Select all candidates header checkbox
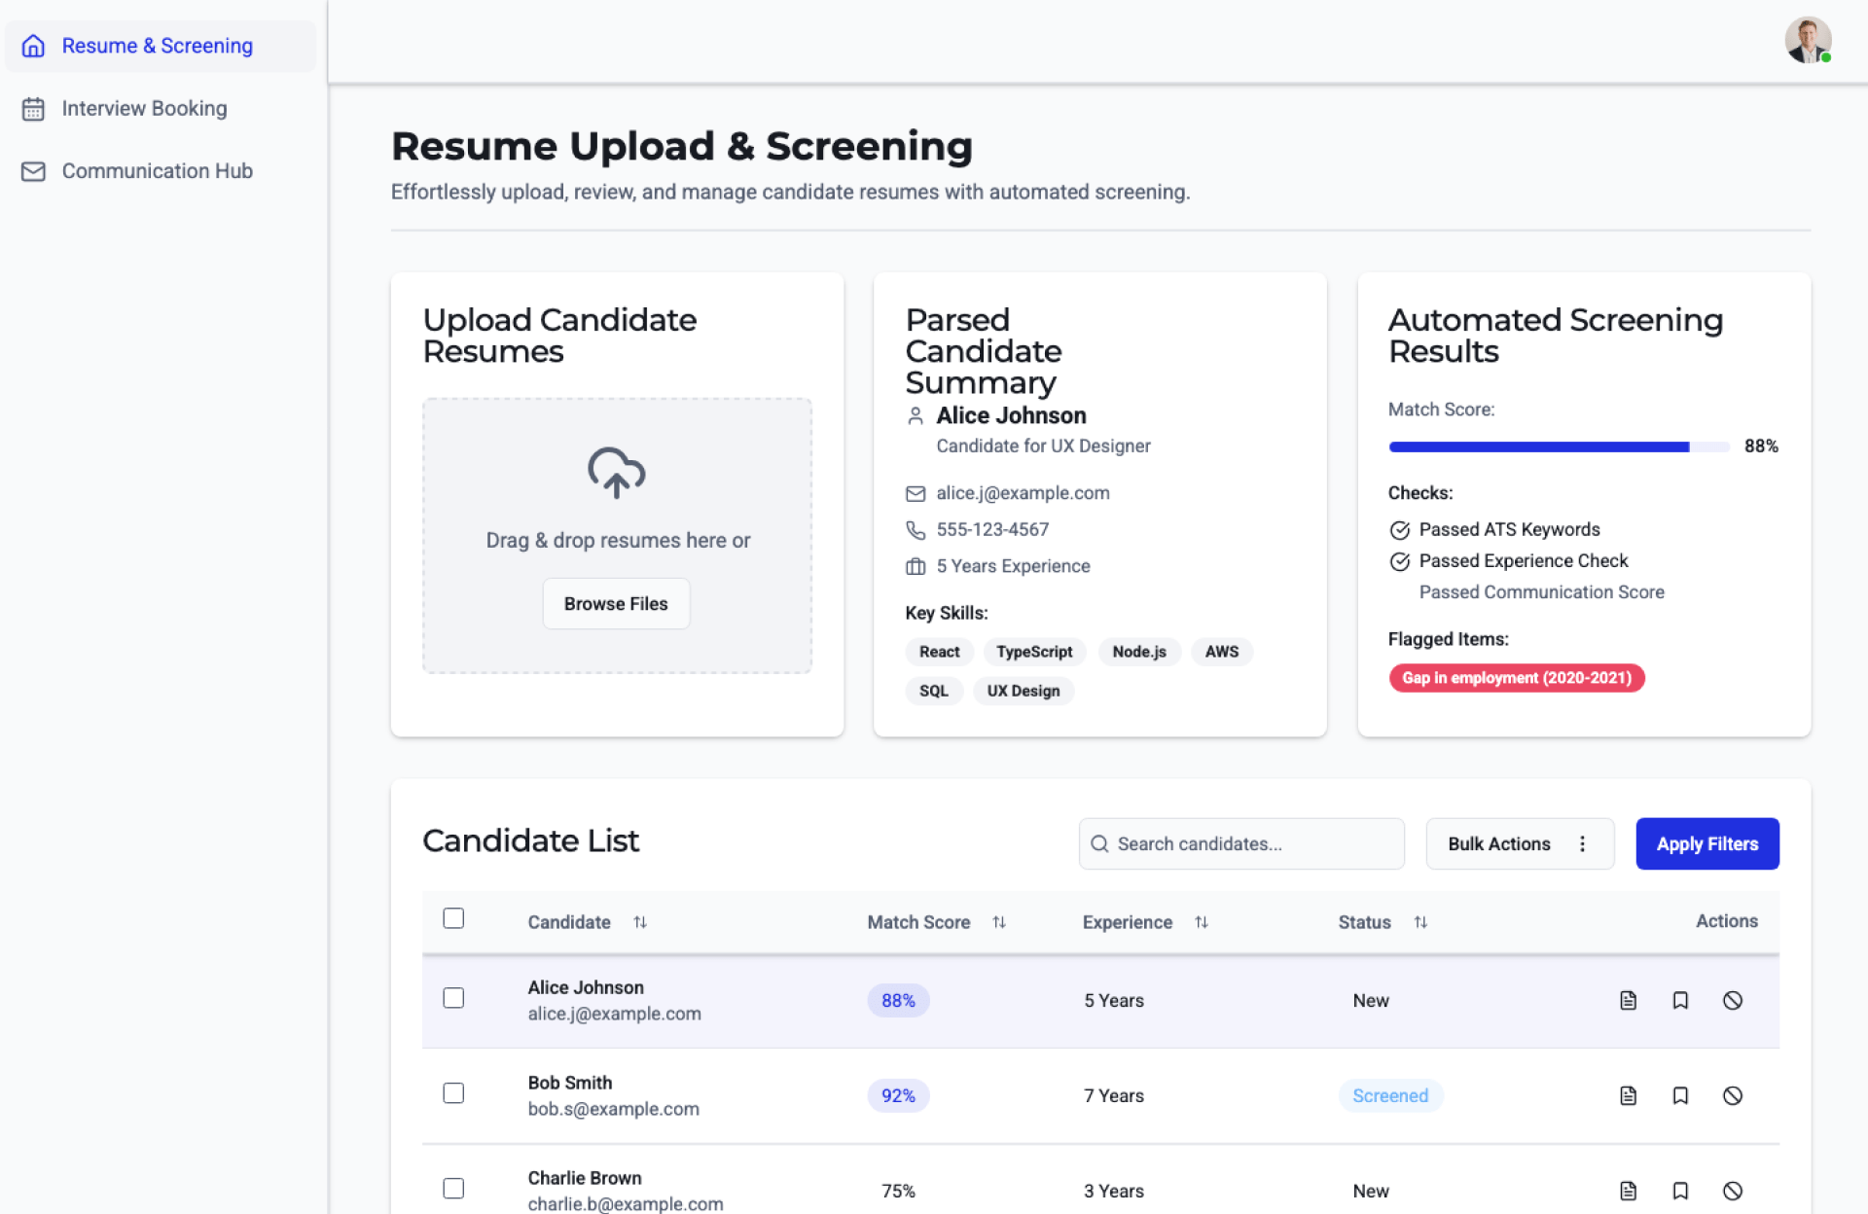 [453, 918]
